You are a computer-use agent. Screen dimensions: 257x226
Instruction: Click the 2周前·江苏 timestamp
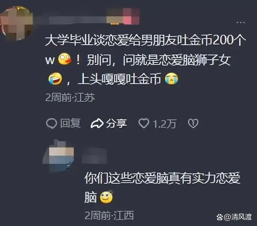[x=70, y=98]
